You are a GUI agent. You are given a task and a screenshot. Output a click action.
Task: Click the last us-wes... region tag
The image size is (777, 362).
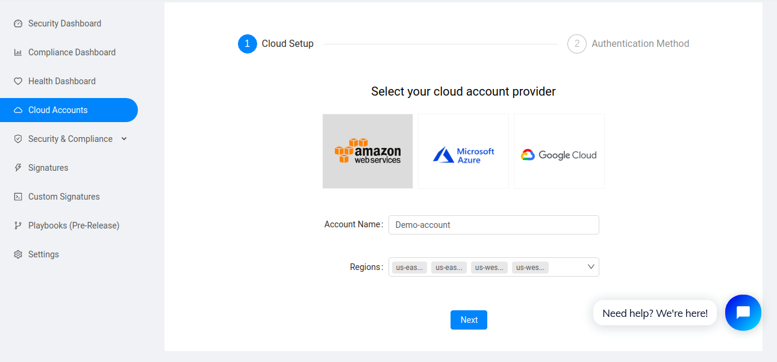point(530,268)
